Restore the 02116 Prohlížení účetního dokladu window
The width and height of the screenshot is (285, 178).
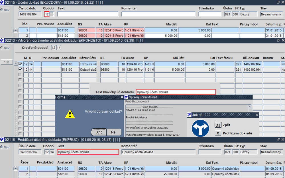[278, 140]
